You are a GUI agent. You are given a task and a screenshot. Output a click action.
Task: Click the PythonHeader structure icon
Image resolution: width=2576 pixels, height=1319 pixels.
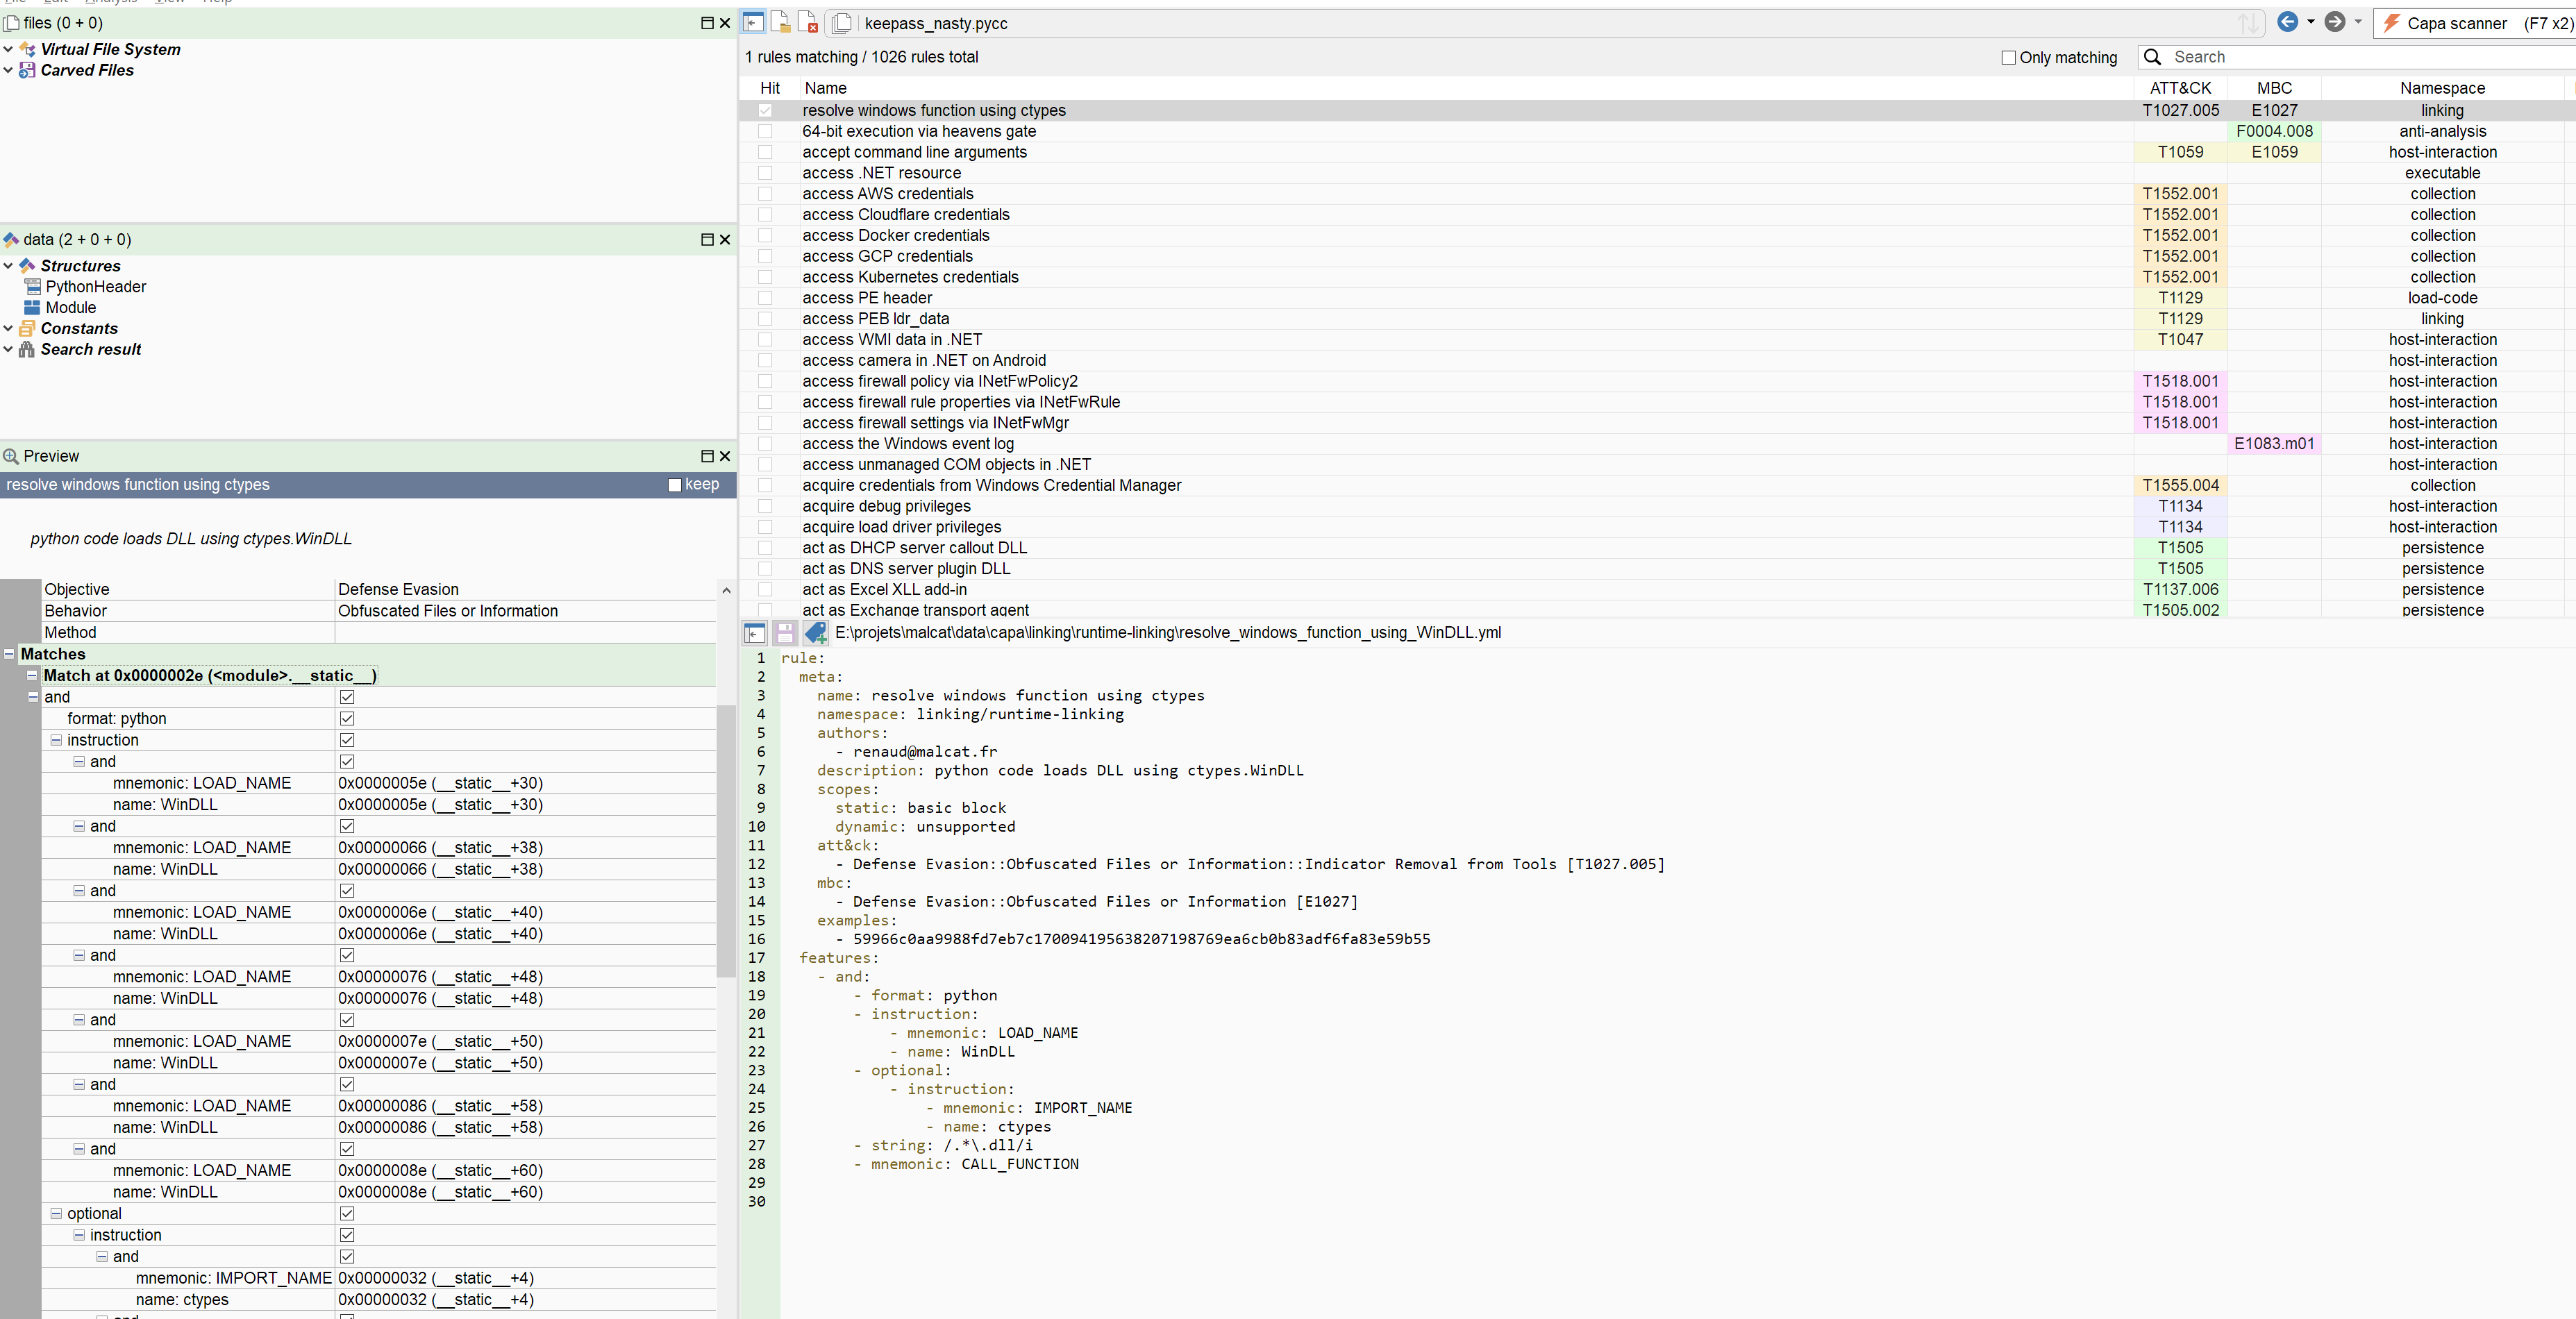pos(33,287)
